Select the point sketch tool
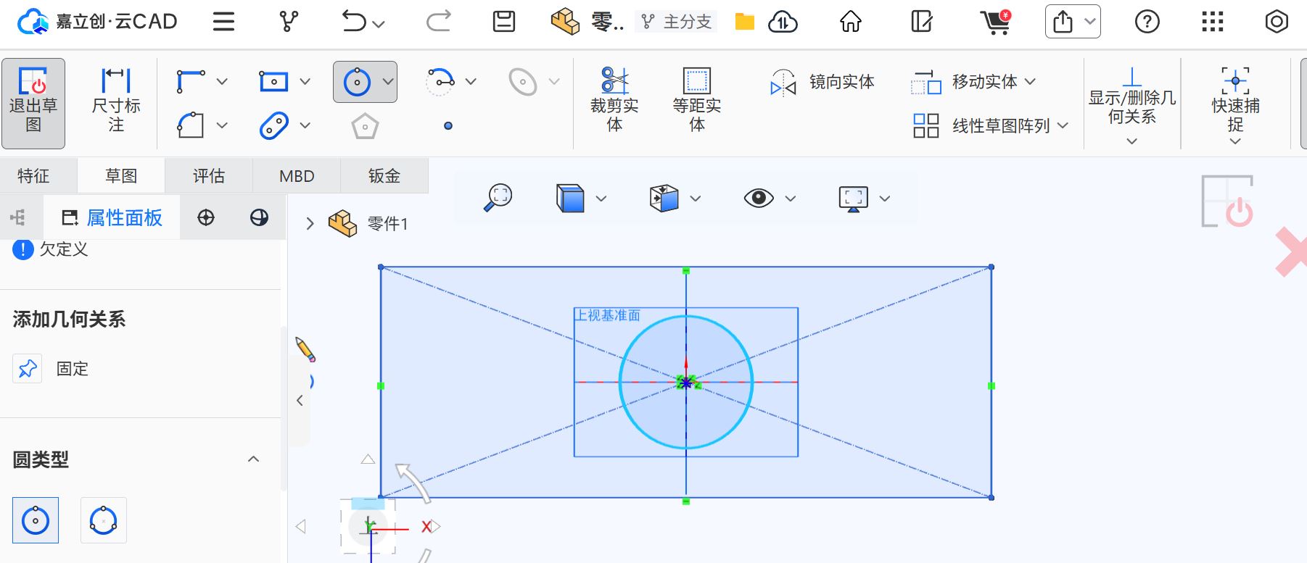Screen dimensions: 1307x563 tap(448, 126)
